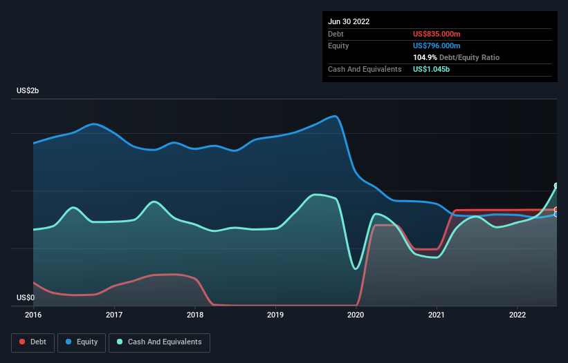This screenshot has width=568, height=363.
Task: Click the Jun 30 2022 tooltip date
Action: (x=349, y=21)
